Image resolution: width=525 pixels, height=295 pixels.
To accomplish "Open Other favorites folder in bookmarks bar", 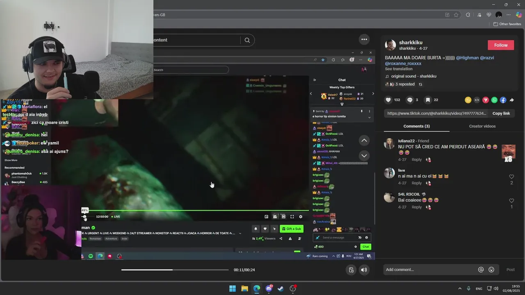I will (507, 24).
